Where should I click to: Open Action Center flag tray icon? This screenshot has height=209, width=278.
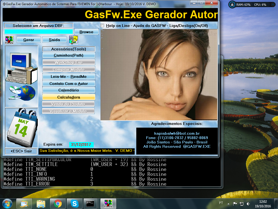235,204
